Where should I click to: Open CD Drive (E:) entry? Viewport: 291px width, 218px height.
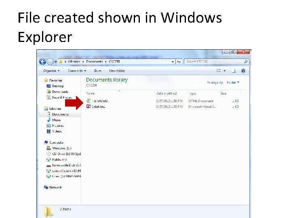66,154
